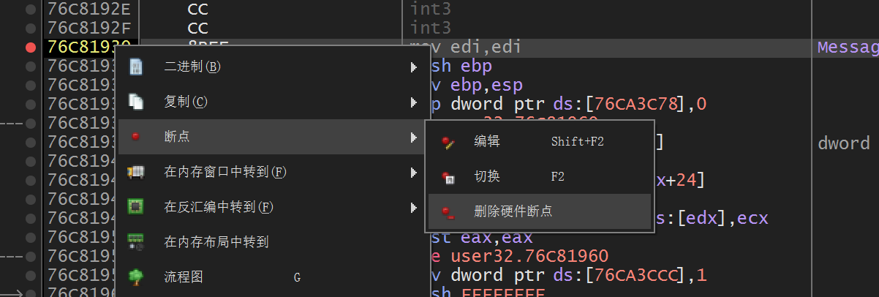Expand the 断点 submenu arrow
The height and width of the screenshot is (297, 879).
coord(415,137)
